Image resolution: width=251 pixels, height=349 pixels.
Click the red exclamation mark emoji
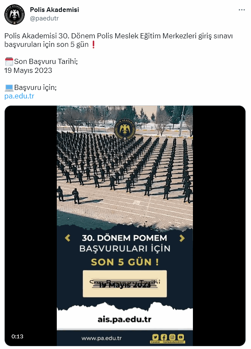point(93,44)
